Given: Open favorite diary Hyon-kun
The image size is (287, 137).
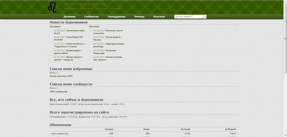Looking at the screenshot, I should pos(62,76).
